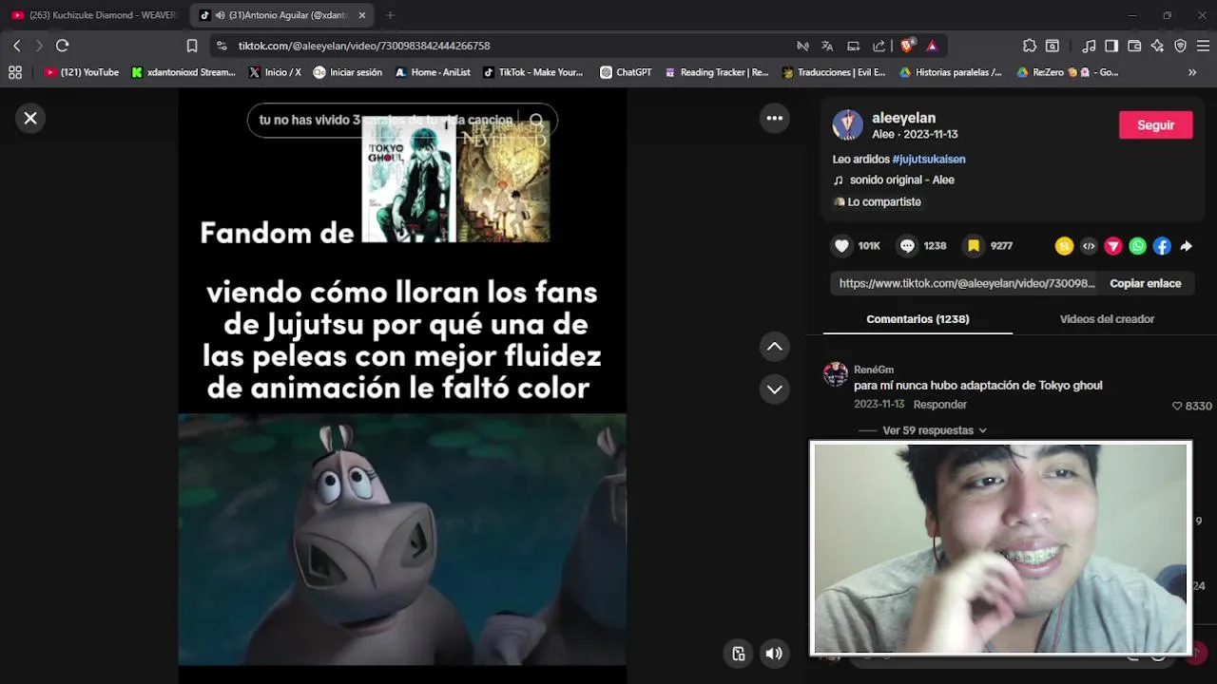Toggle the floating player icon beside volume

tap(739, 653)
